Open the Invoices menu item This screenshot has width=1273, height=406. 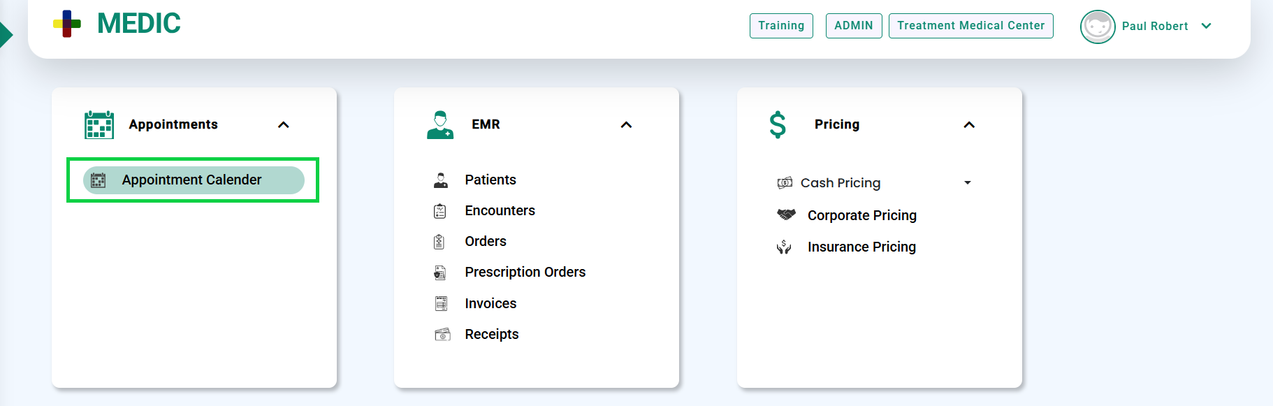pos(490,303)
